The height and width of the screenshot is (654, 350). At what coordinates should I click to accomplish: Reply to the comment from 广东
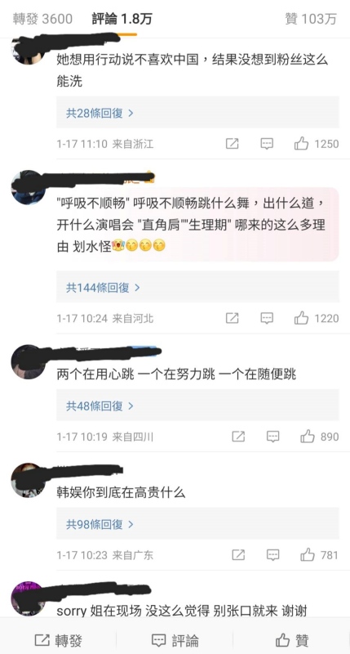point(272,555)
